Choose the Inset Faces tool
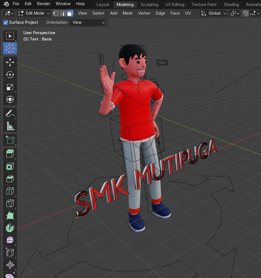This screenshot has height=278, width=261. point(10,166)
